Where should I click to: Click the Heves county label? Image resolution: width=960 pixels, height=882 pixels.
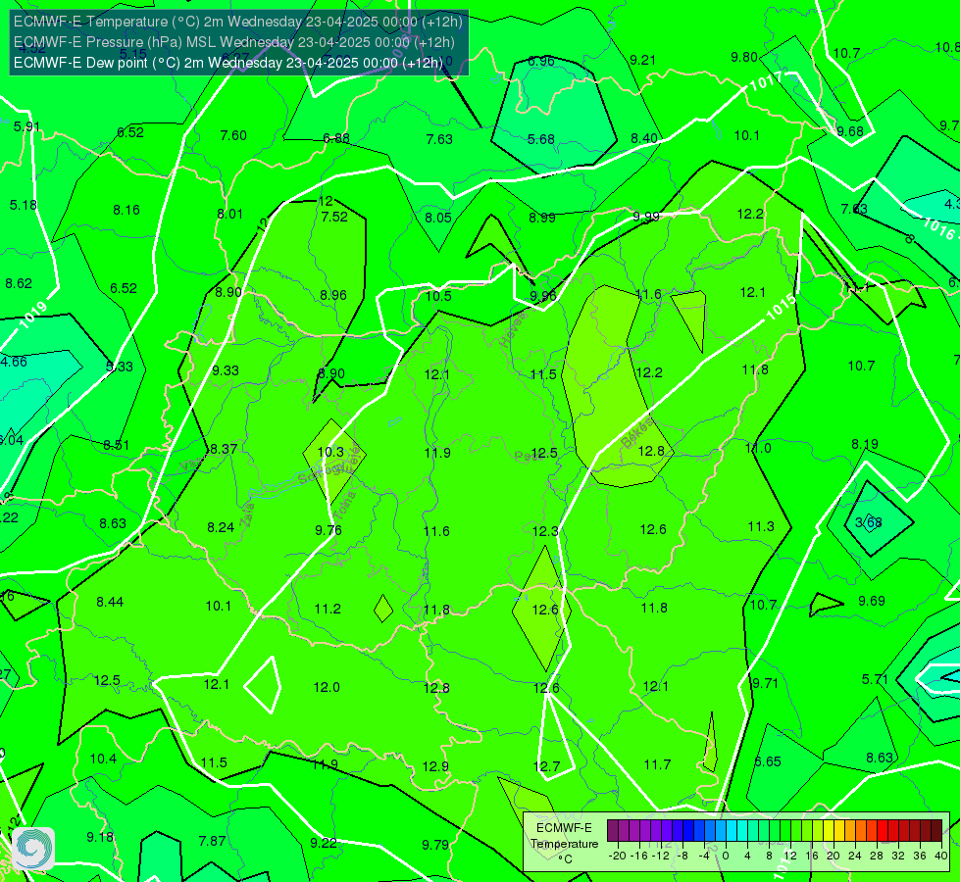click(x=513, y=330)
